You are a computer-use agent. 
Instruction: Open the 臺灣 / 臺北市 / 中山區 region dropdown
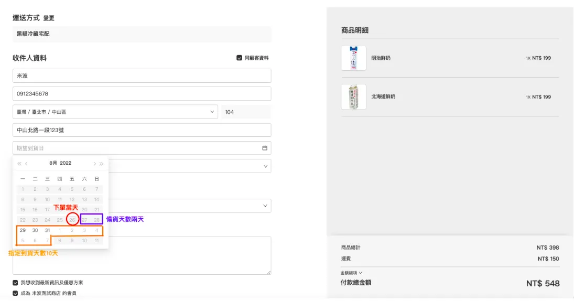point(115,112)
